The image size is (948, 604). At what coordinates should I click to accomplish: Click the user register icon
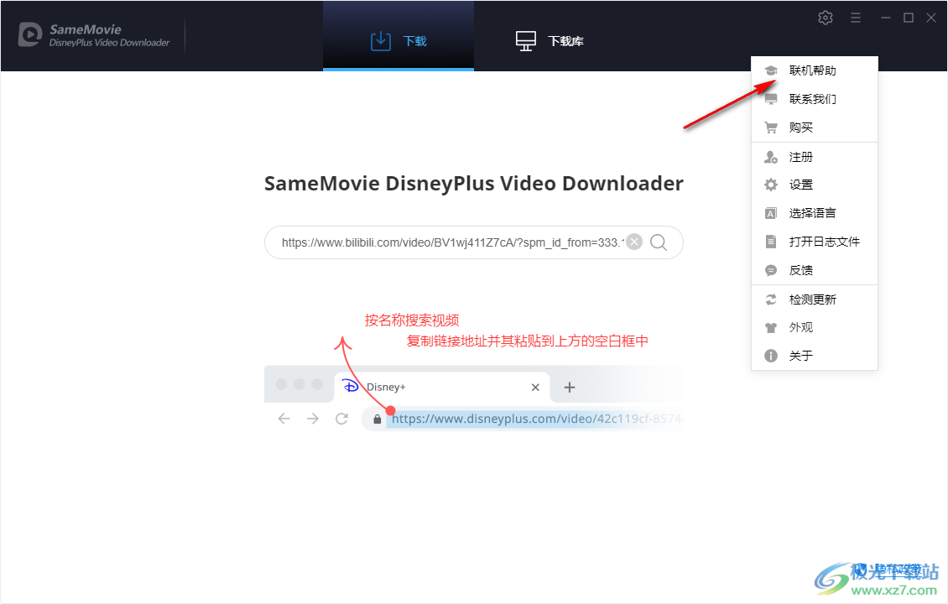tap(771, 157)
